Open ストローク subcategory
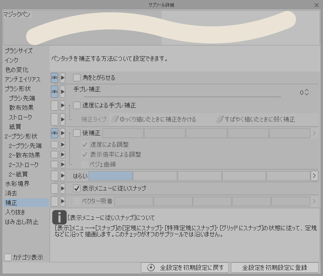Viewport: 323px width, 276px height. 20,117
